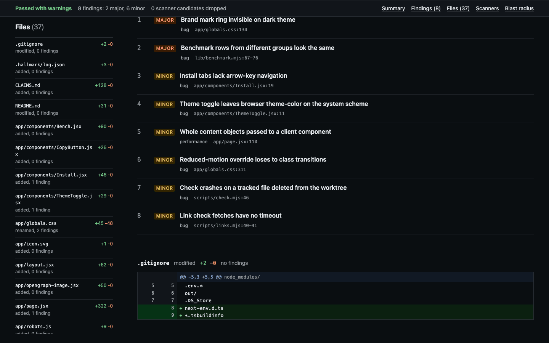The image size is (549, 343).
Task: Select .gitignore in the Files list
Action: [64, 48]
